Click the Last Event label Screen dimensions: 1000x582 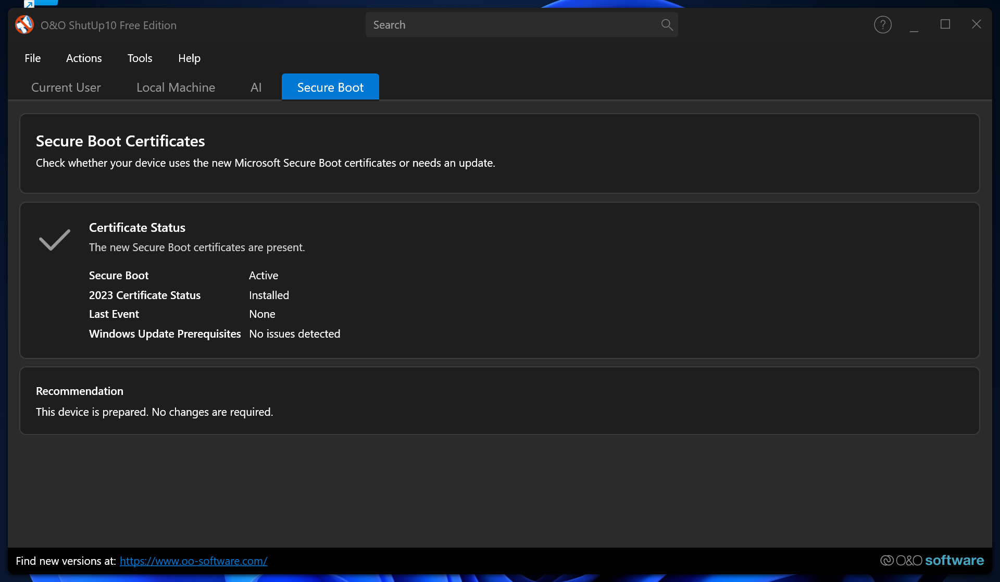pyautogui.click(x=114, y=314)
